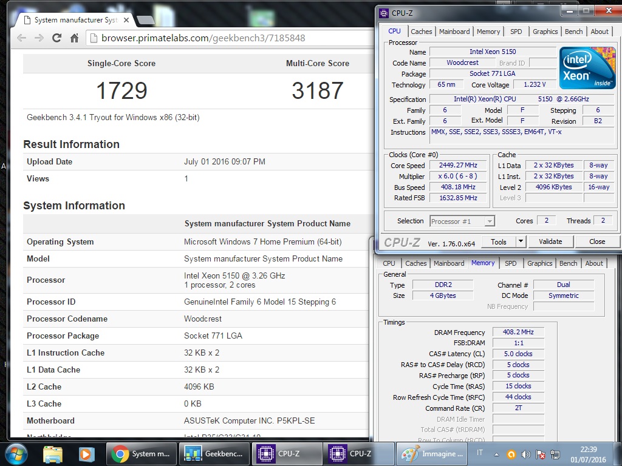Click the orange tray application icon
622x466 pixels.
(511, 454)
